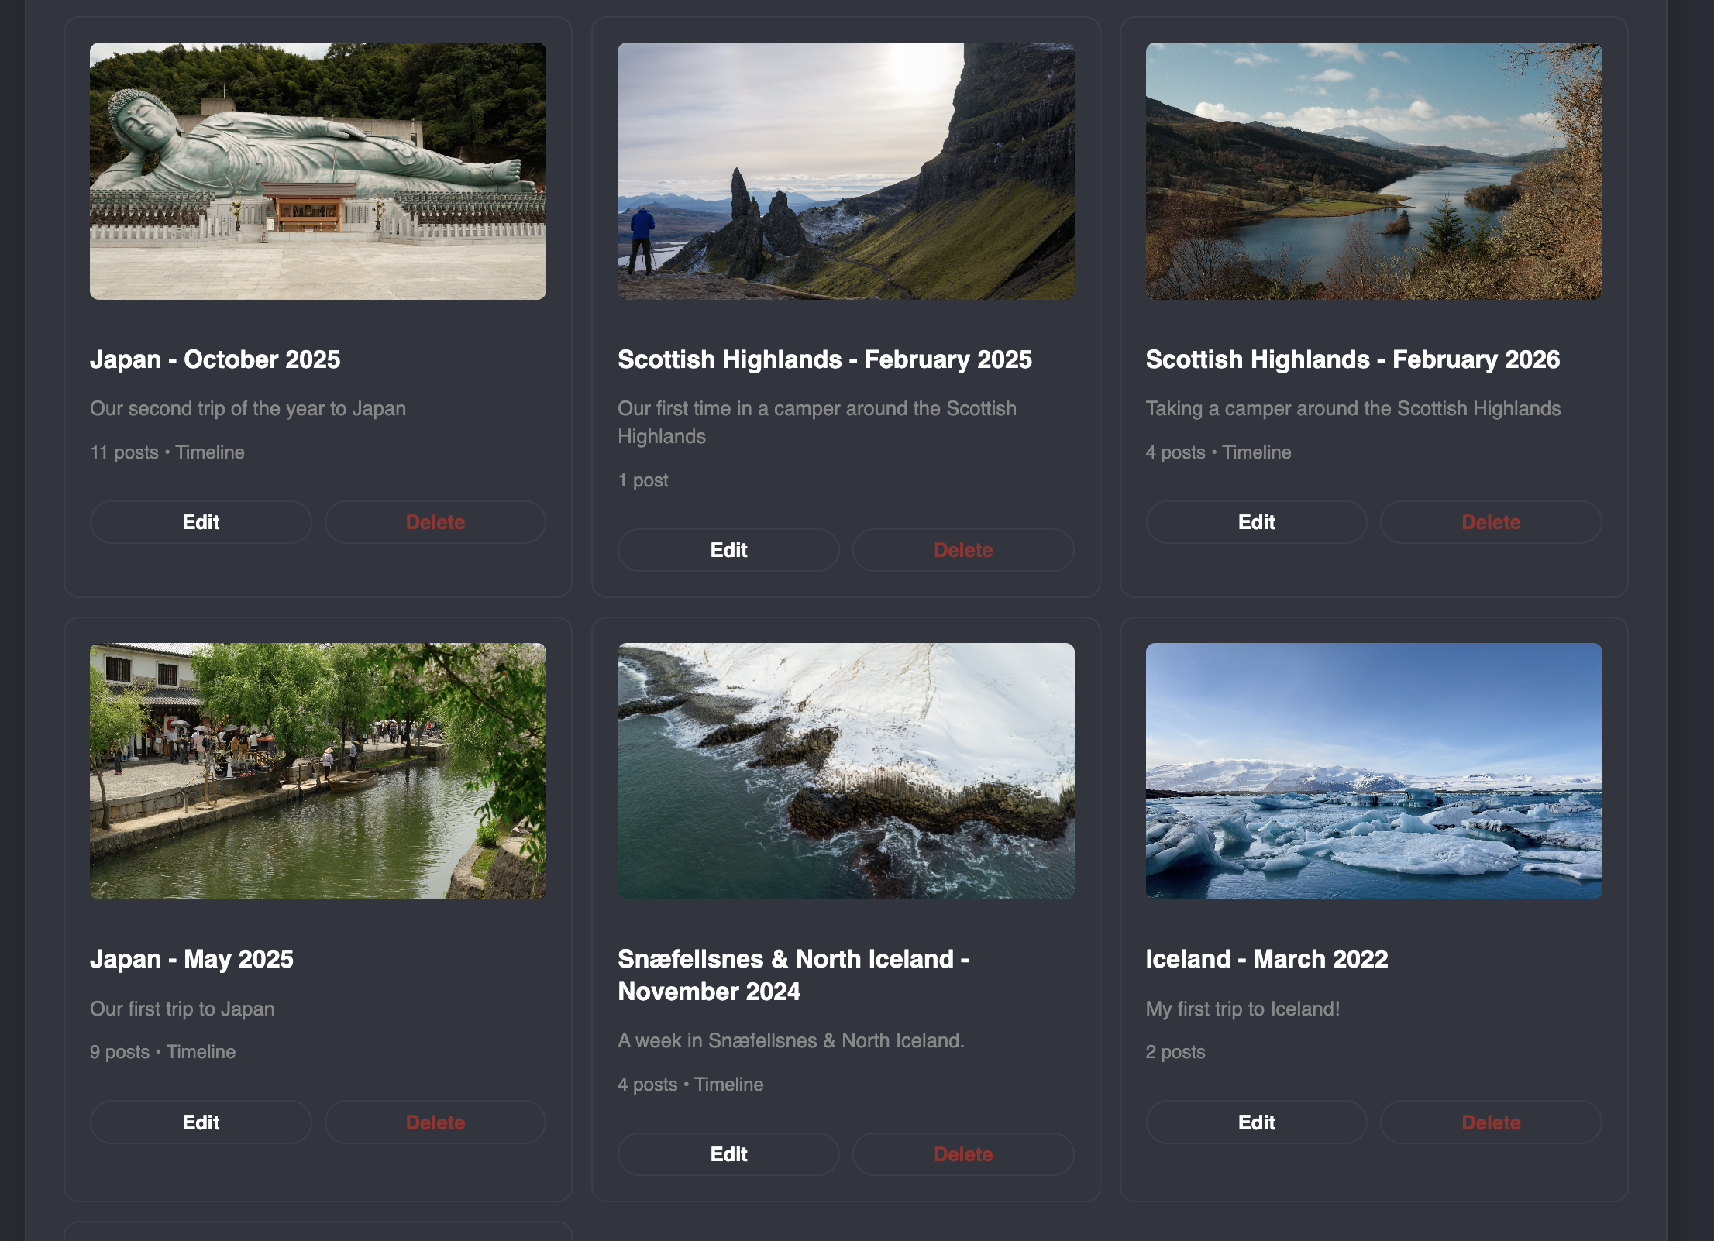Delete the Japan - October 2025 album
This screenshot has width=1714, height=1241.
click(x=435, y=522)
